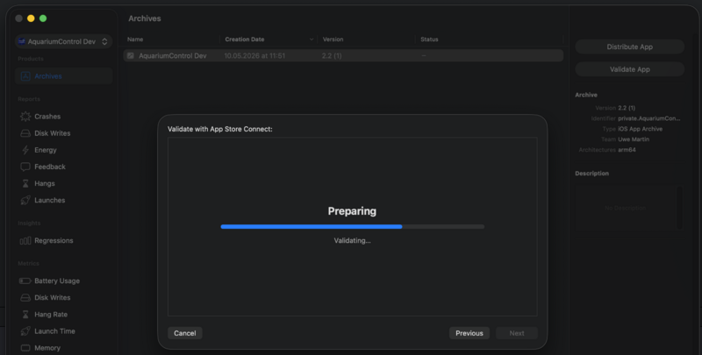The height and width of the screenshot is (355, 702).
Task: Click the yellow minimize window button
Action: point(31,18)
